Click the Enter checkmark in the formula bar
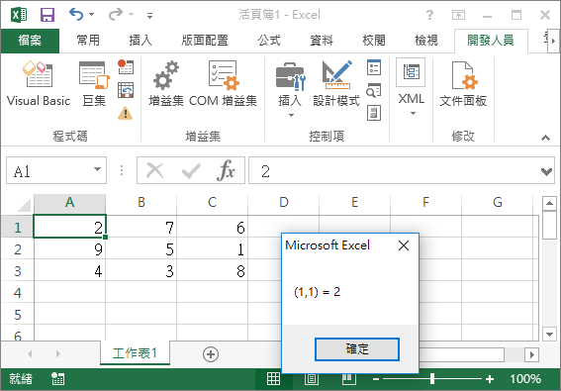 (x=191, y=170)
